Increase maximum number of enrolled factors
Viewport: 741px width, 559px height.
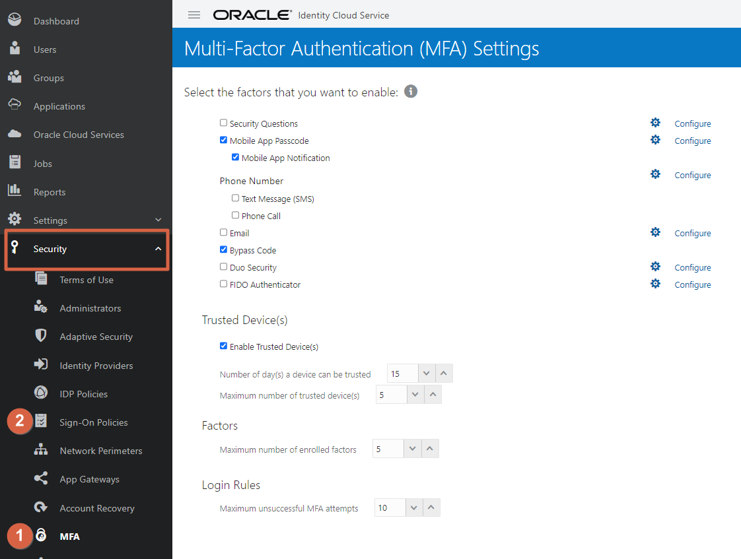(430, 449)
